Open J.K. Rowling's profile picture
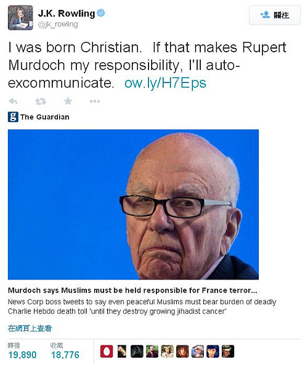This screenshot has height=367, width=308. (20, 18)
